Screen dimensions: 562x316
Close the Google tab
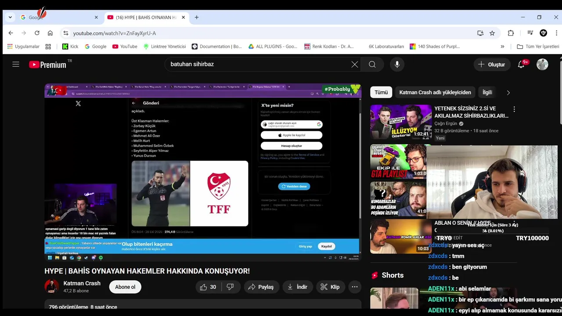coord(96,18)
